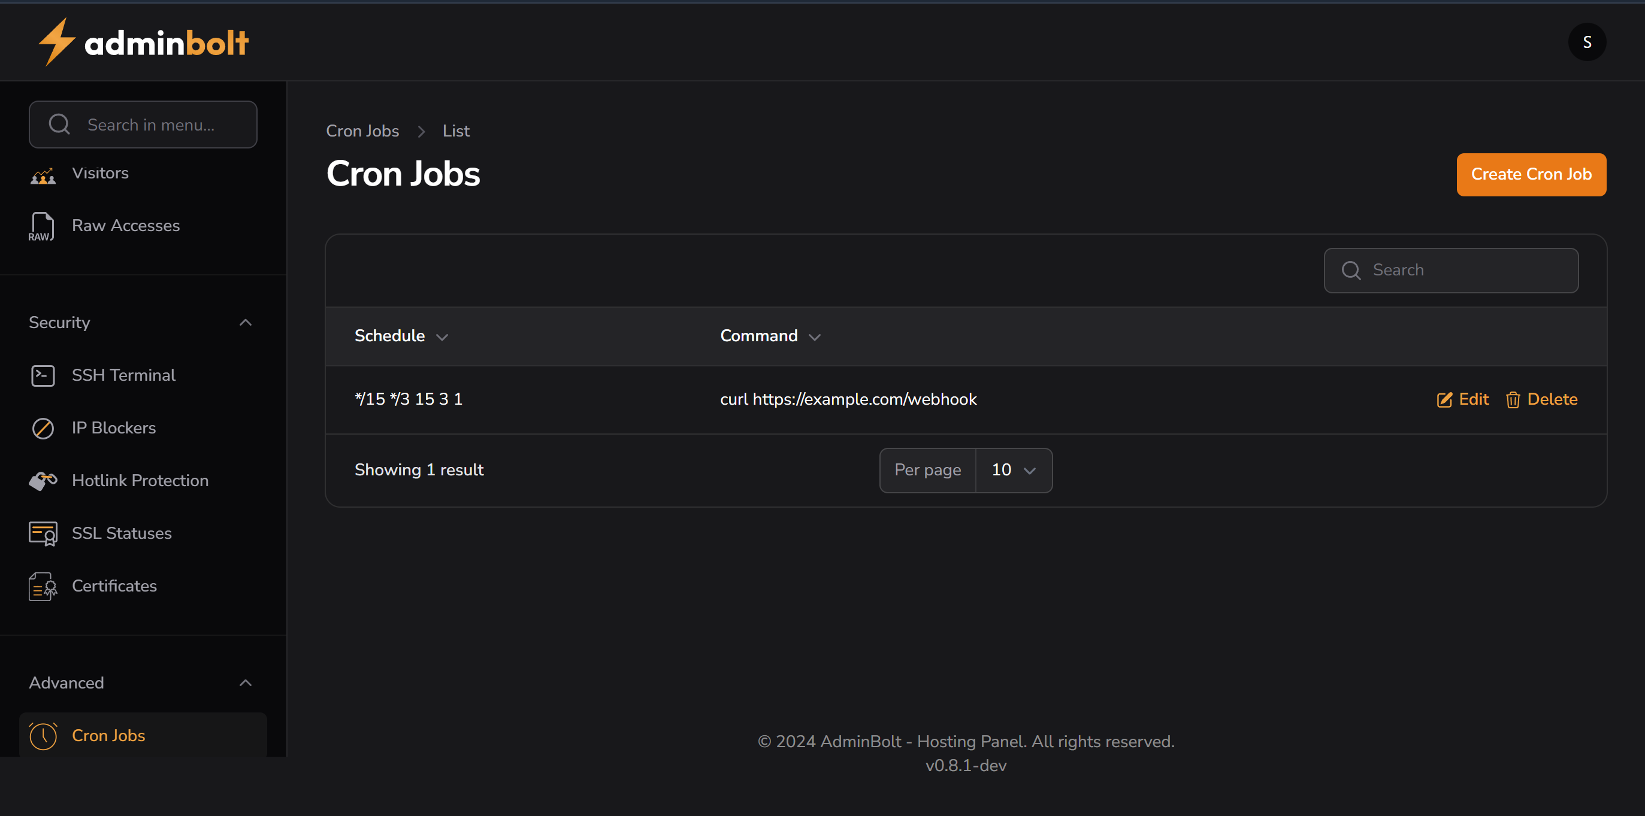Open the user profile S avatar
Image resolution: width=1645 pixels, height=816 pixels.
(1587, 41)
